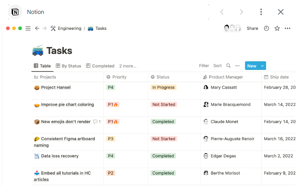302x186 pixels.
Task: Open Engineering breadcrumb link
Action: tap(66, 28)
